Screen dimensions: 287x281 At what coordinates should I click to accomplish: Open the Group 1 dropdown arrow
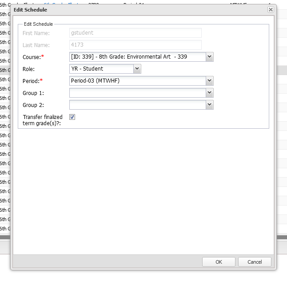210,93
